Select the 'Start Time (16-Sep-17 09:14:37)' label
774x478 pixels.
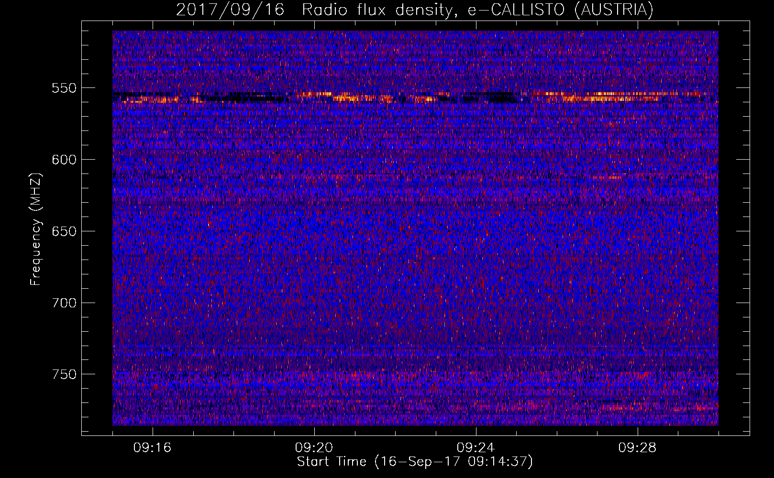(415, 462)
